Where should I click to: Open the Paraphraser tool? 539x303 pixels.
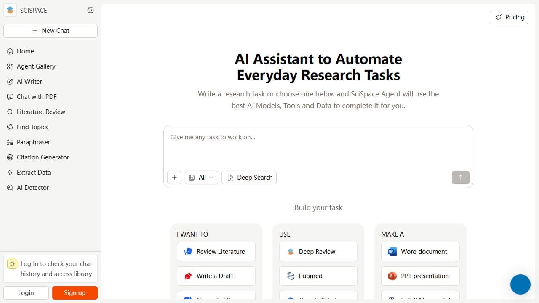pyautogui.click(x=33, y=142)
